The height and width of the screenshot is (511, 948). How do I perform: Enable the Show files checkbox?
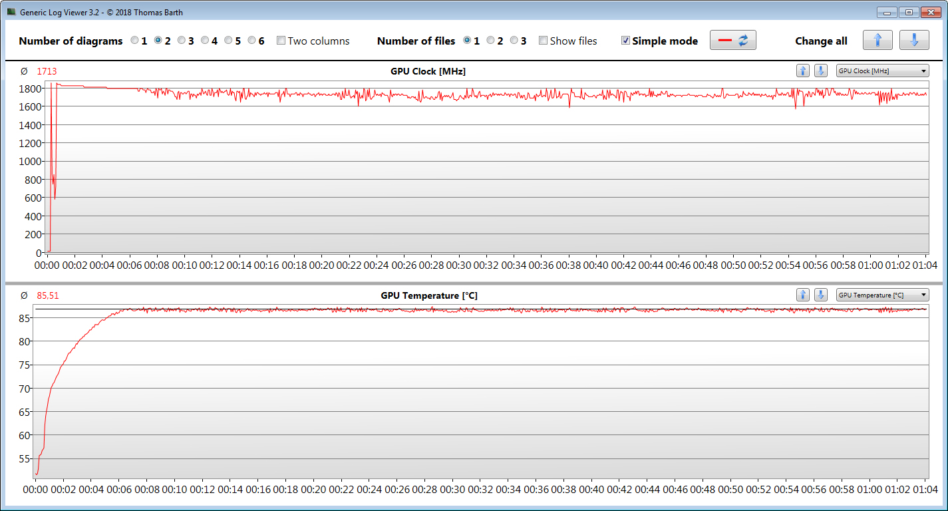543,41
